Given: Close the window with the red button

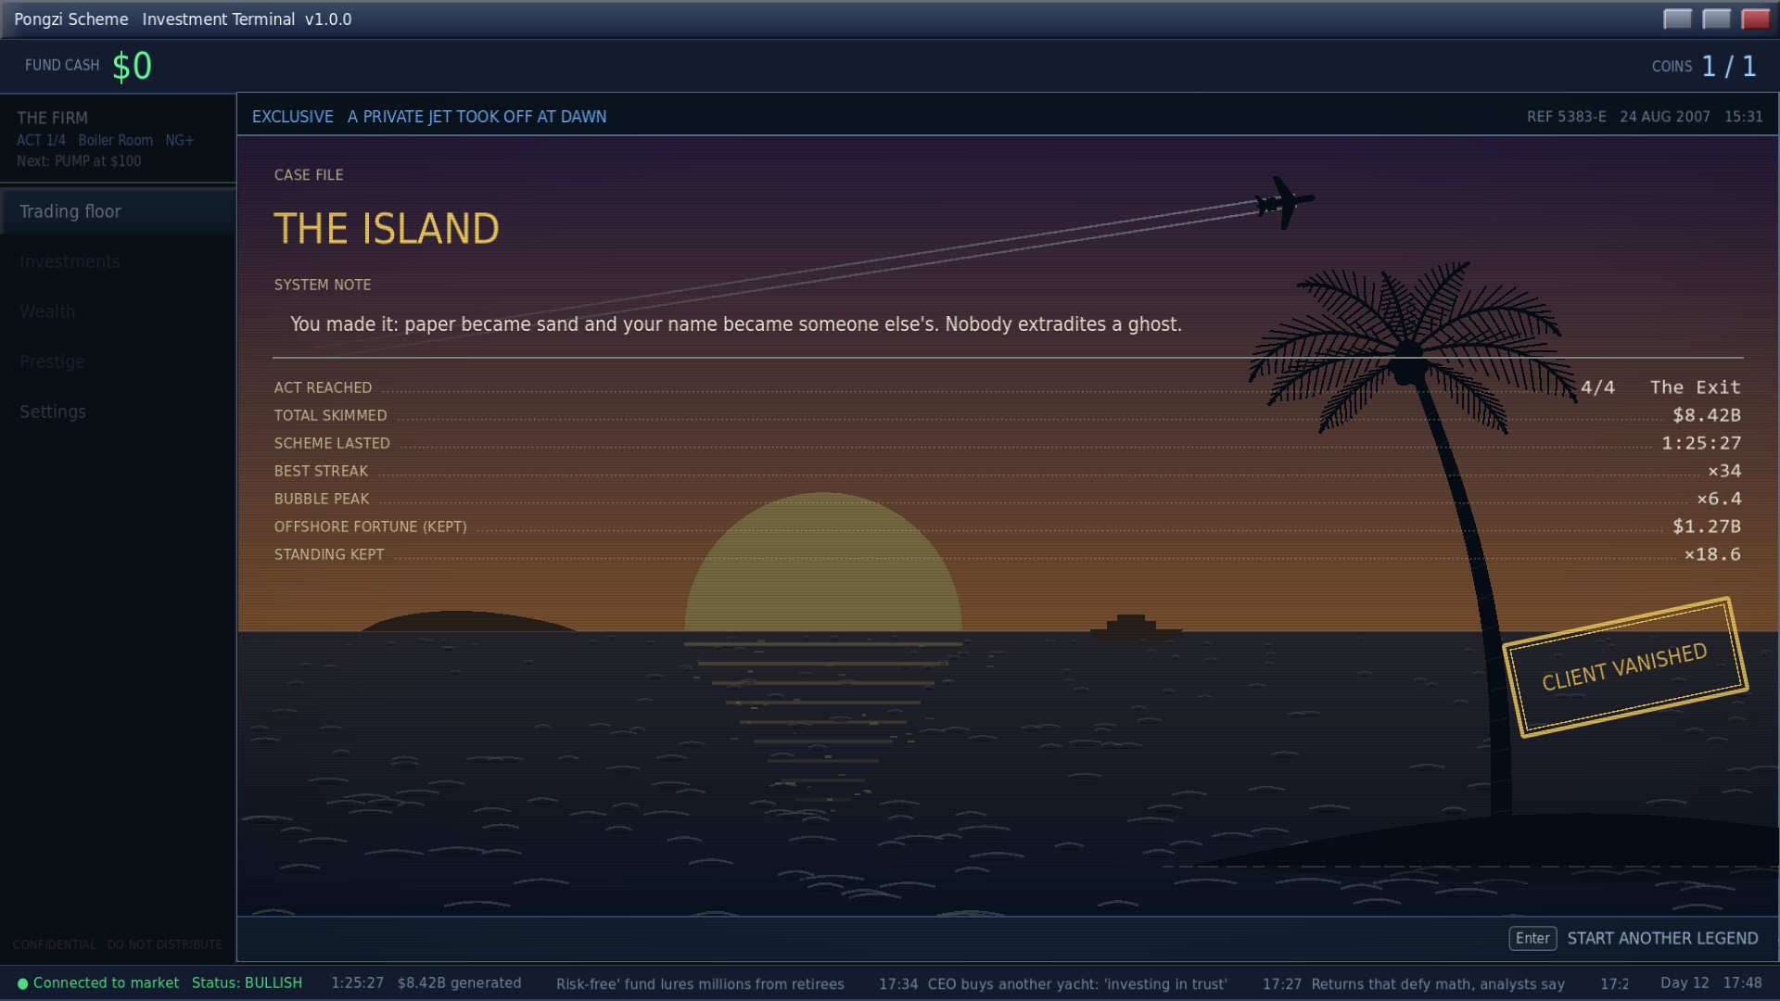Looking at the screenshot, I should click(x=1755, y=19).
